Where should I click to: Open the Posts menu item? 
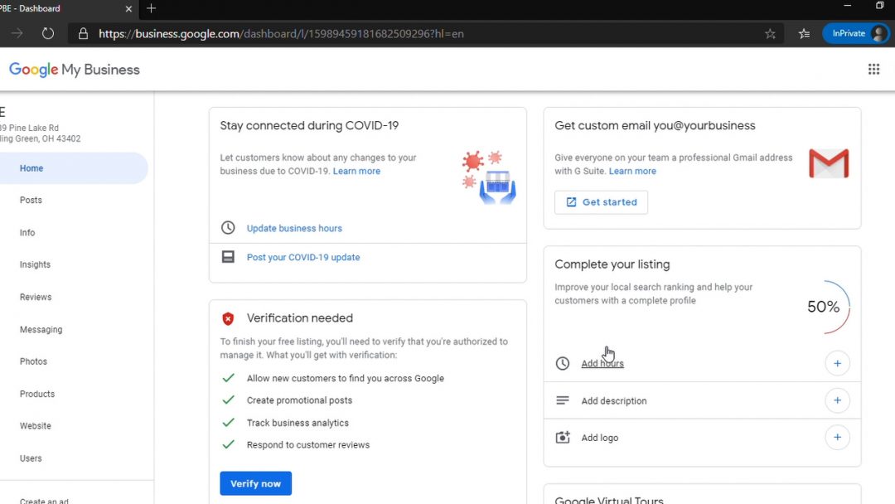(31, 201)
